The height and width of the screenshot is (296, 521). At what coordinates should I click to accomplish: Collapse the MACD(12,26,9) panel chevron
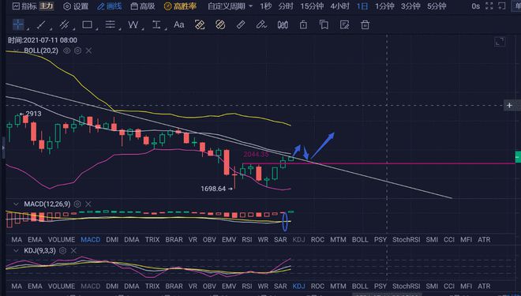[16, 204]
